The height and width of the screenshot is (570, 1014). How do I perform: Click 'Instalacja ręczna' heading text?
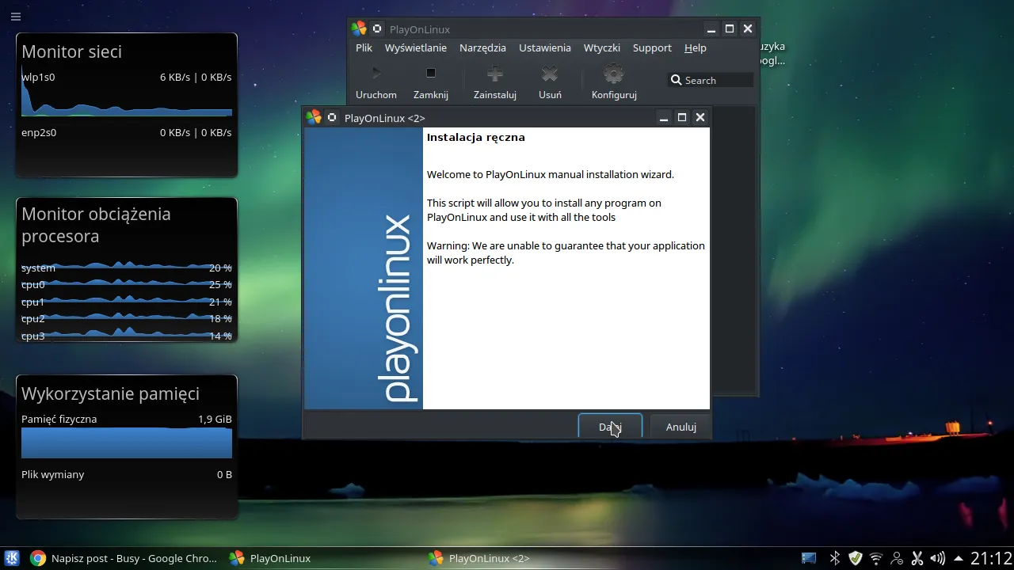[476, 137]
